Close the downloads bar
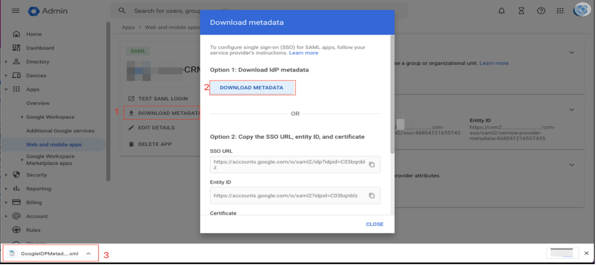This screenshot has height=266, width=596. click(586, 253)
